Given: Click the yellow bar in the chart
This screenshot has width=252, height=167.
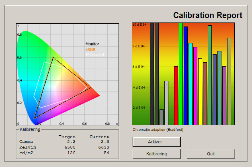Looking at the screenshot, I should (200, 92).
